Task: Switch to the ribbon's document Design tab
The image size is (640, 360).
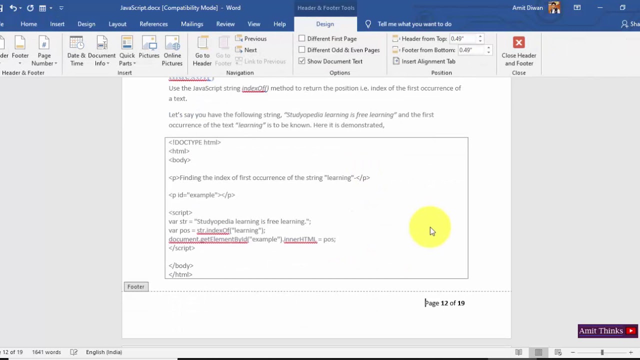Action: pyautogui.click(x=86, y=24)
